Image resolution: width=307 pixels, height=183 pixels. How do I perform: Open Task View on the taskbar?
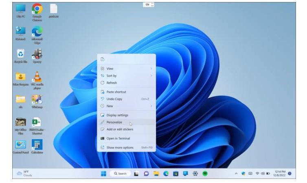tap(136, 174)
